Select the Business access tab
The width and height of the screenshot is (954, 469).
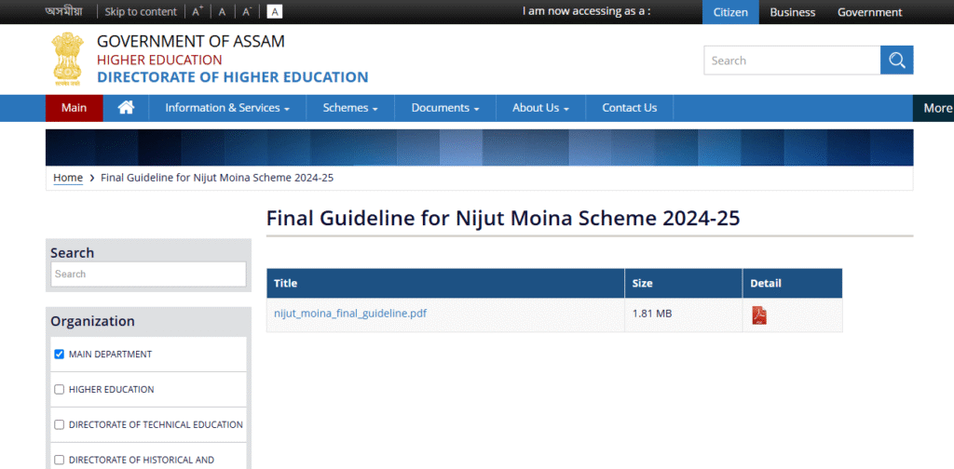[792, 12]
